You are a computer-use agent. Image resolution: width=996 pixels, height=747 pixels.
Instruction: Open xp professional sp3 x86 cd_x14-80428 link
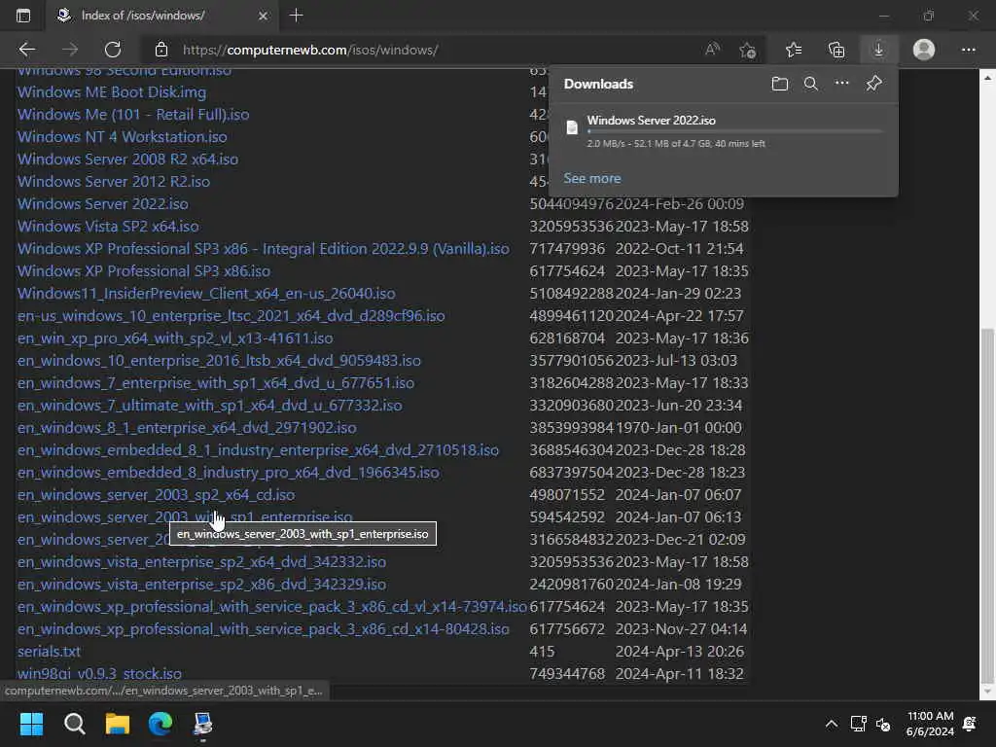[x=263, y=629]
